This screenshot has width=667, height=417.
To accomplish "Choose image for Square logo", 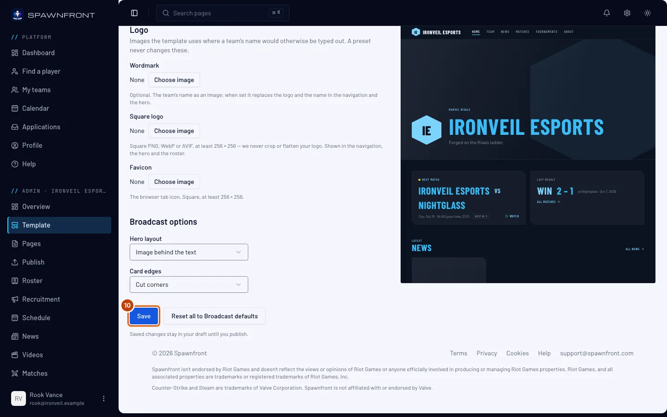I will 174,131.
